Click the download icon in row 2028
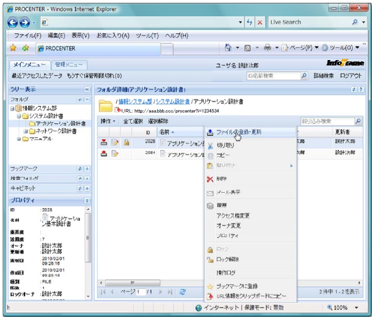Viewport: 374px width, 319px height. [x=104, y=142]
